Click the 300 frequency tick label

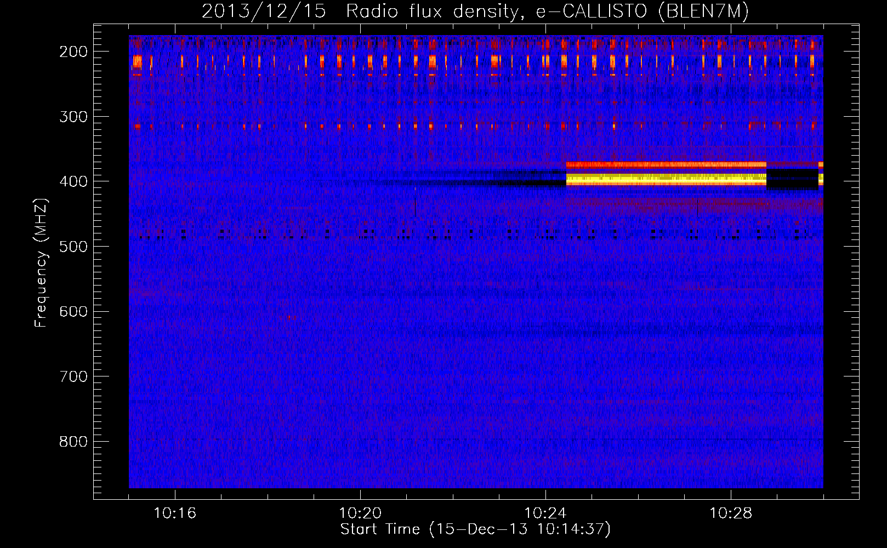point(73,117)
